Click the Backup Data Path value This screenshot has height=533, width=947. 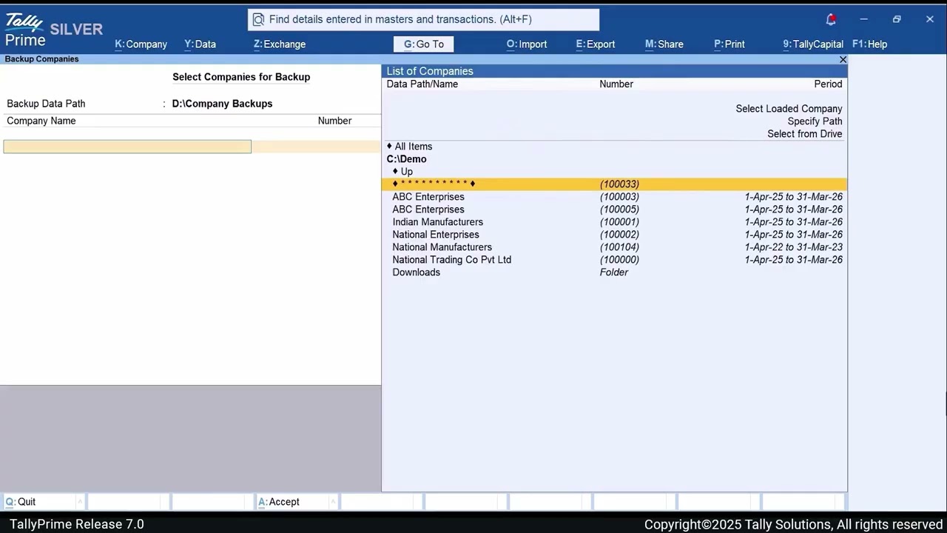pos(222,104)
